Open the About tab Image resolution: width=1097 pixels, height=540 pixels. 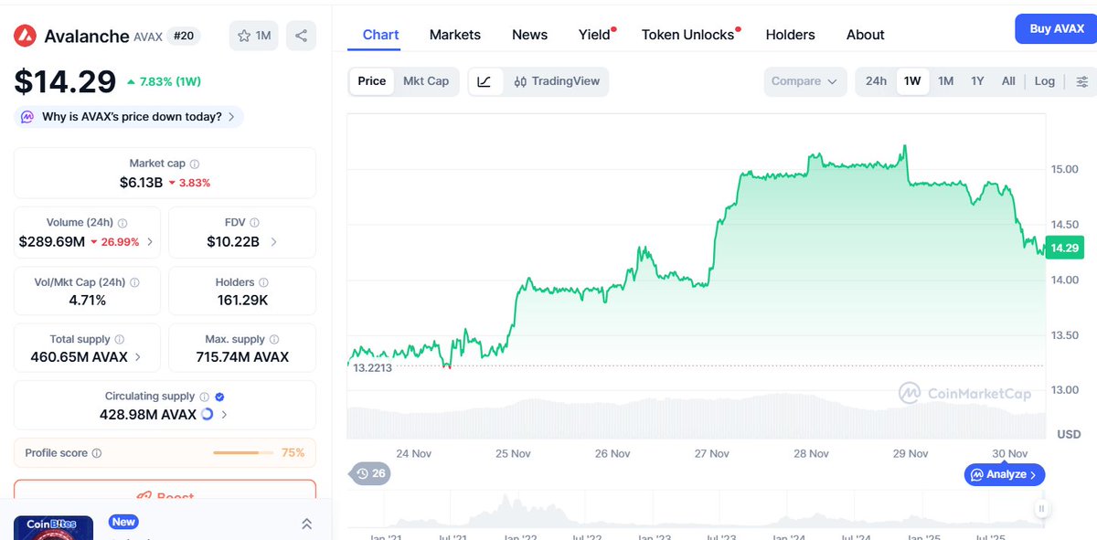865,35
